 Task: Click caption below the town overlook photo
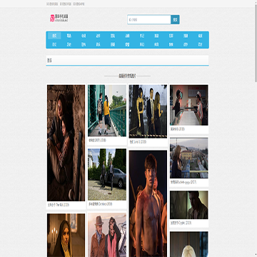[183, 182]
